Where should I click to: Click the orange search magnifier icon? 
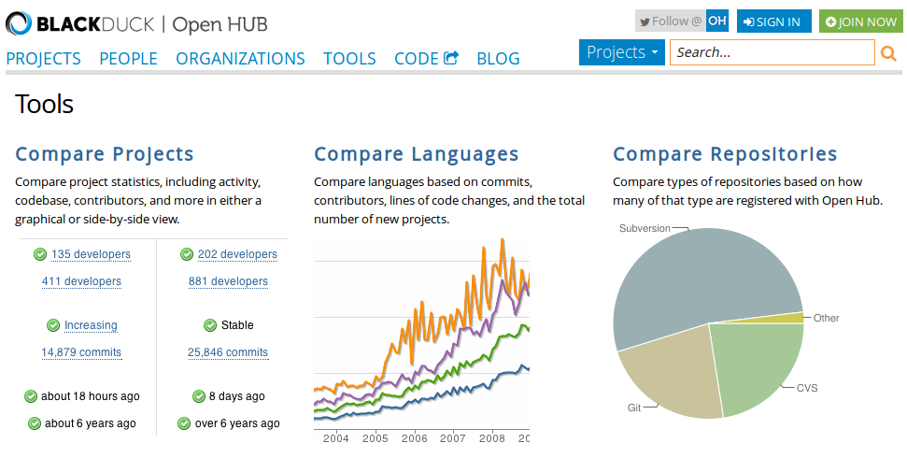[888, 53]
